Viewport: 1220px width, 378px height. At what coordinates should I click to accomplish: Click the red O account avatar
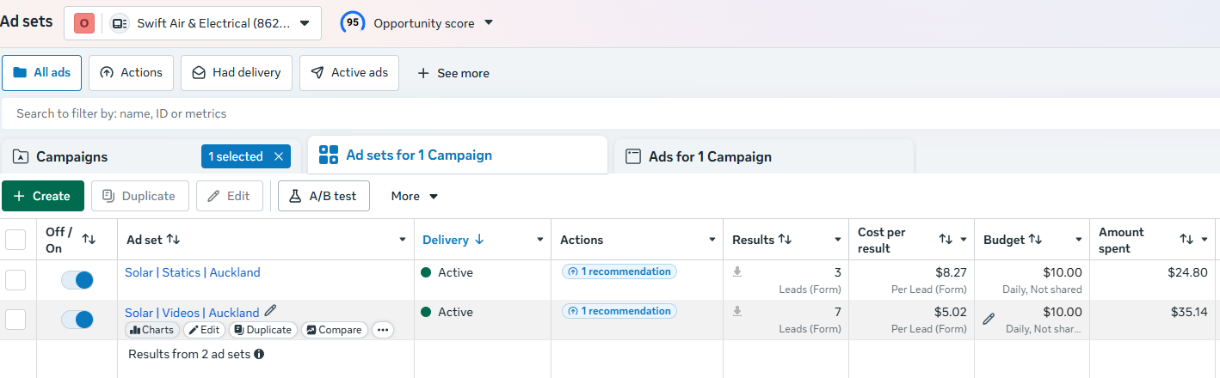pyautogui.click(x=83, y=23)
